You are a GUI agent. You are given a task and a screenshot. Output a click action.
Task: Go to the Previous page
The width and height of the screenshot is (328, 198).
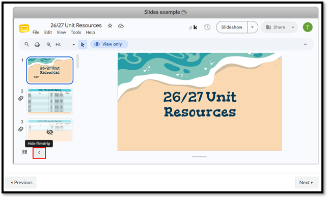21,183
